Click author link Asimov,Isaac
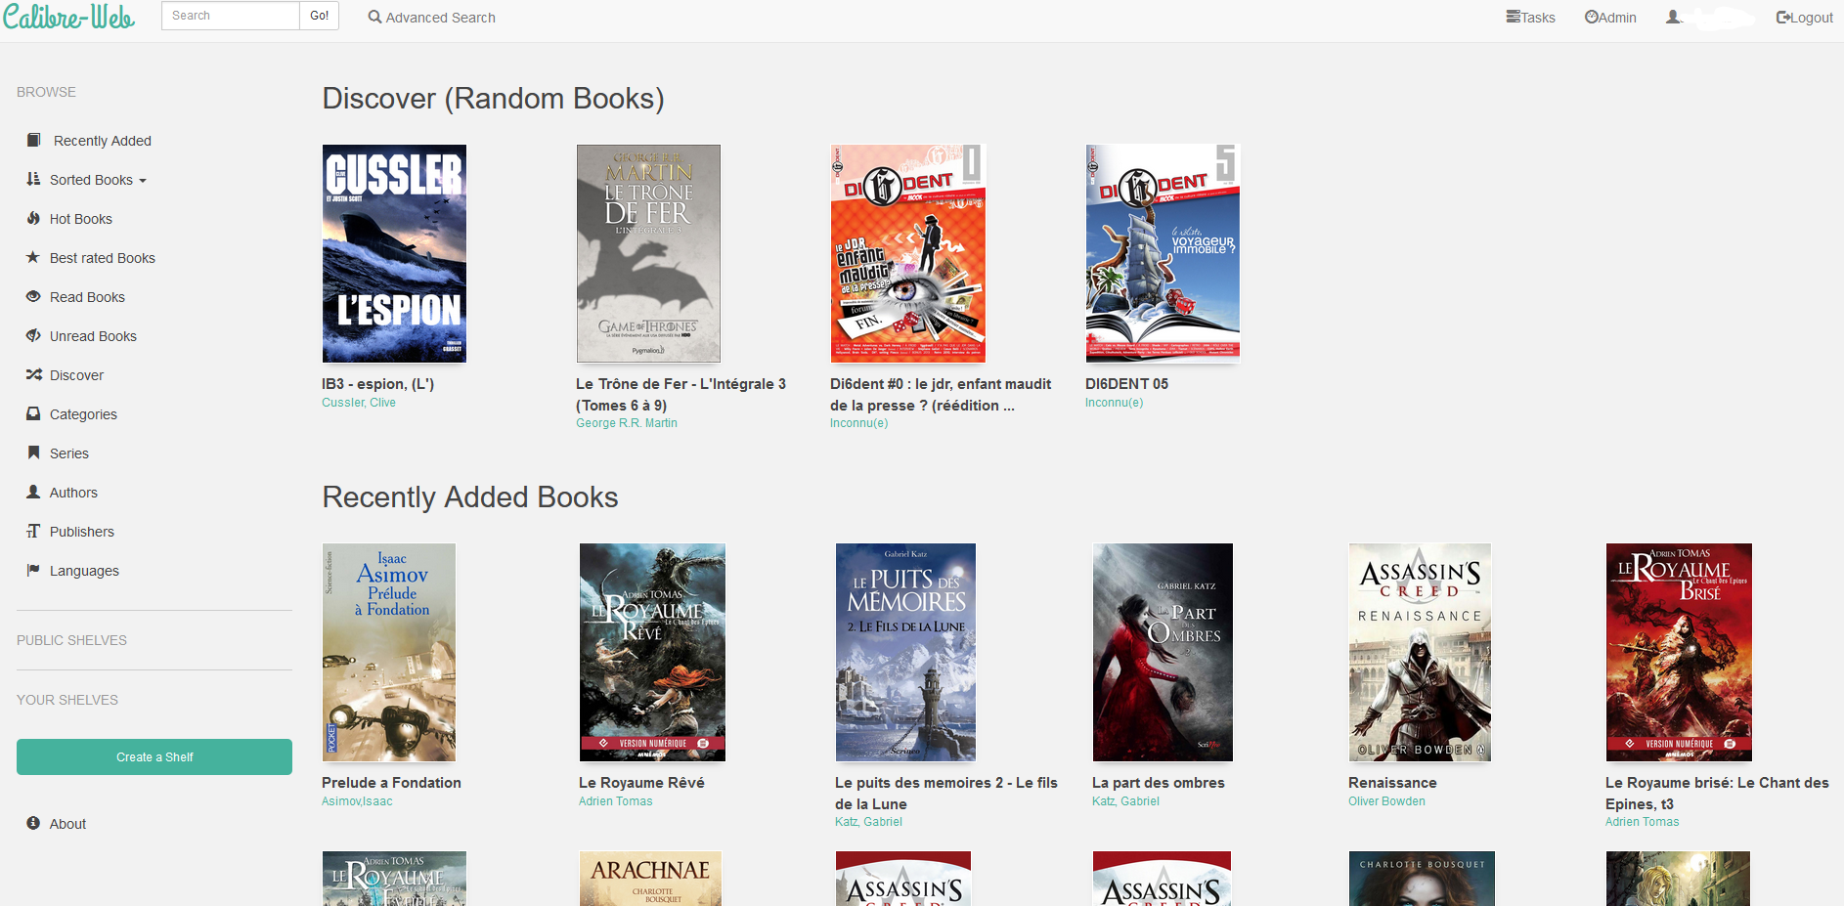Viewport: 1844px width, 906px height. [x=357, y=801]
